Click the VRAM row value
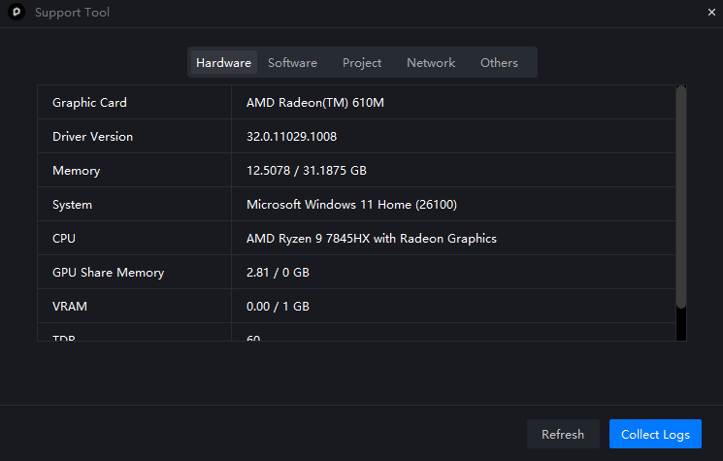The width and height of the screenshot is (723, 461). (278, 306)
